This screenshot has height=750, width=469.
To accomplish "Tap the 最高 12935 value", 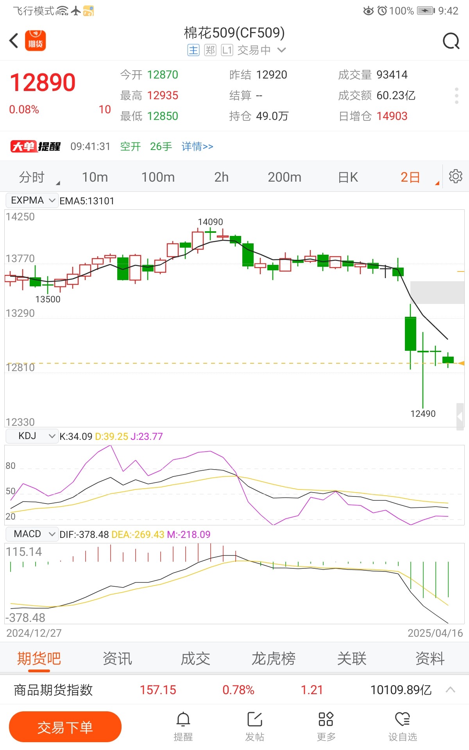I will pyautogui.click(x=163, y=95).
